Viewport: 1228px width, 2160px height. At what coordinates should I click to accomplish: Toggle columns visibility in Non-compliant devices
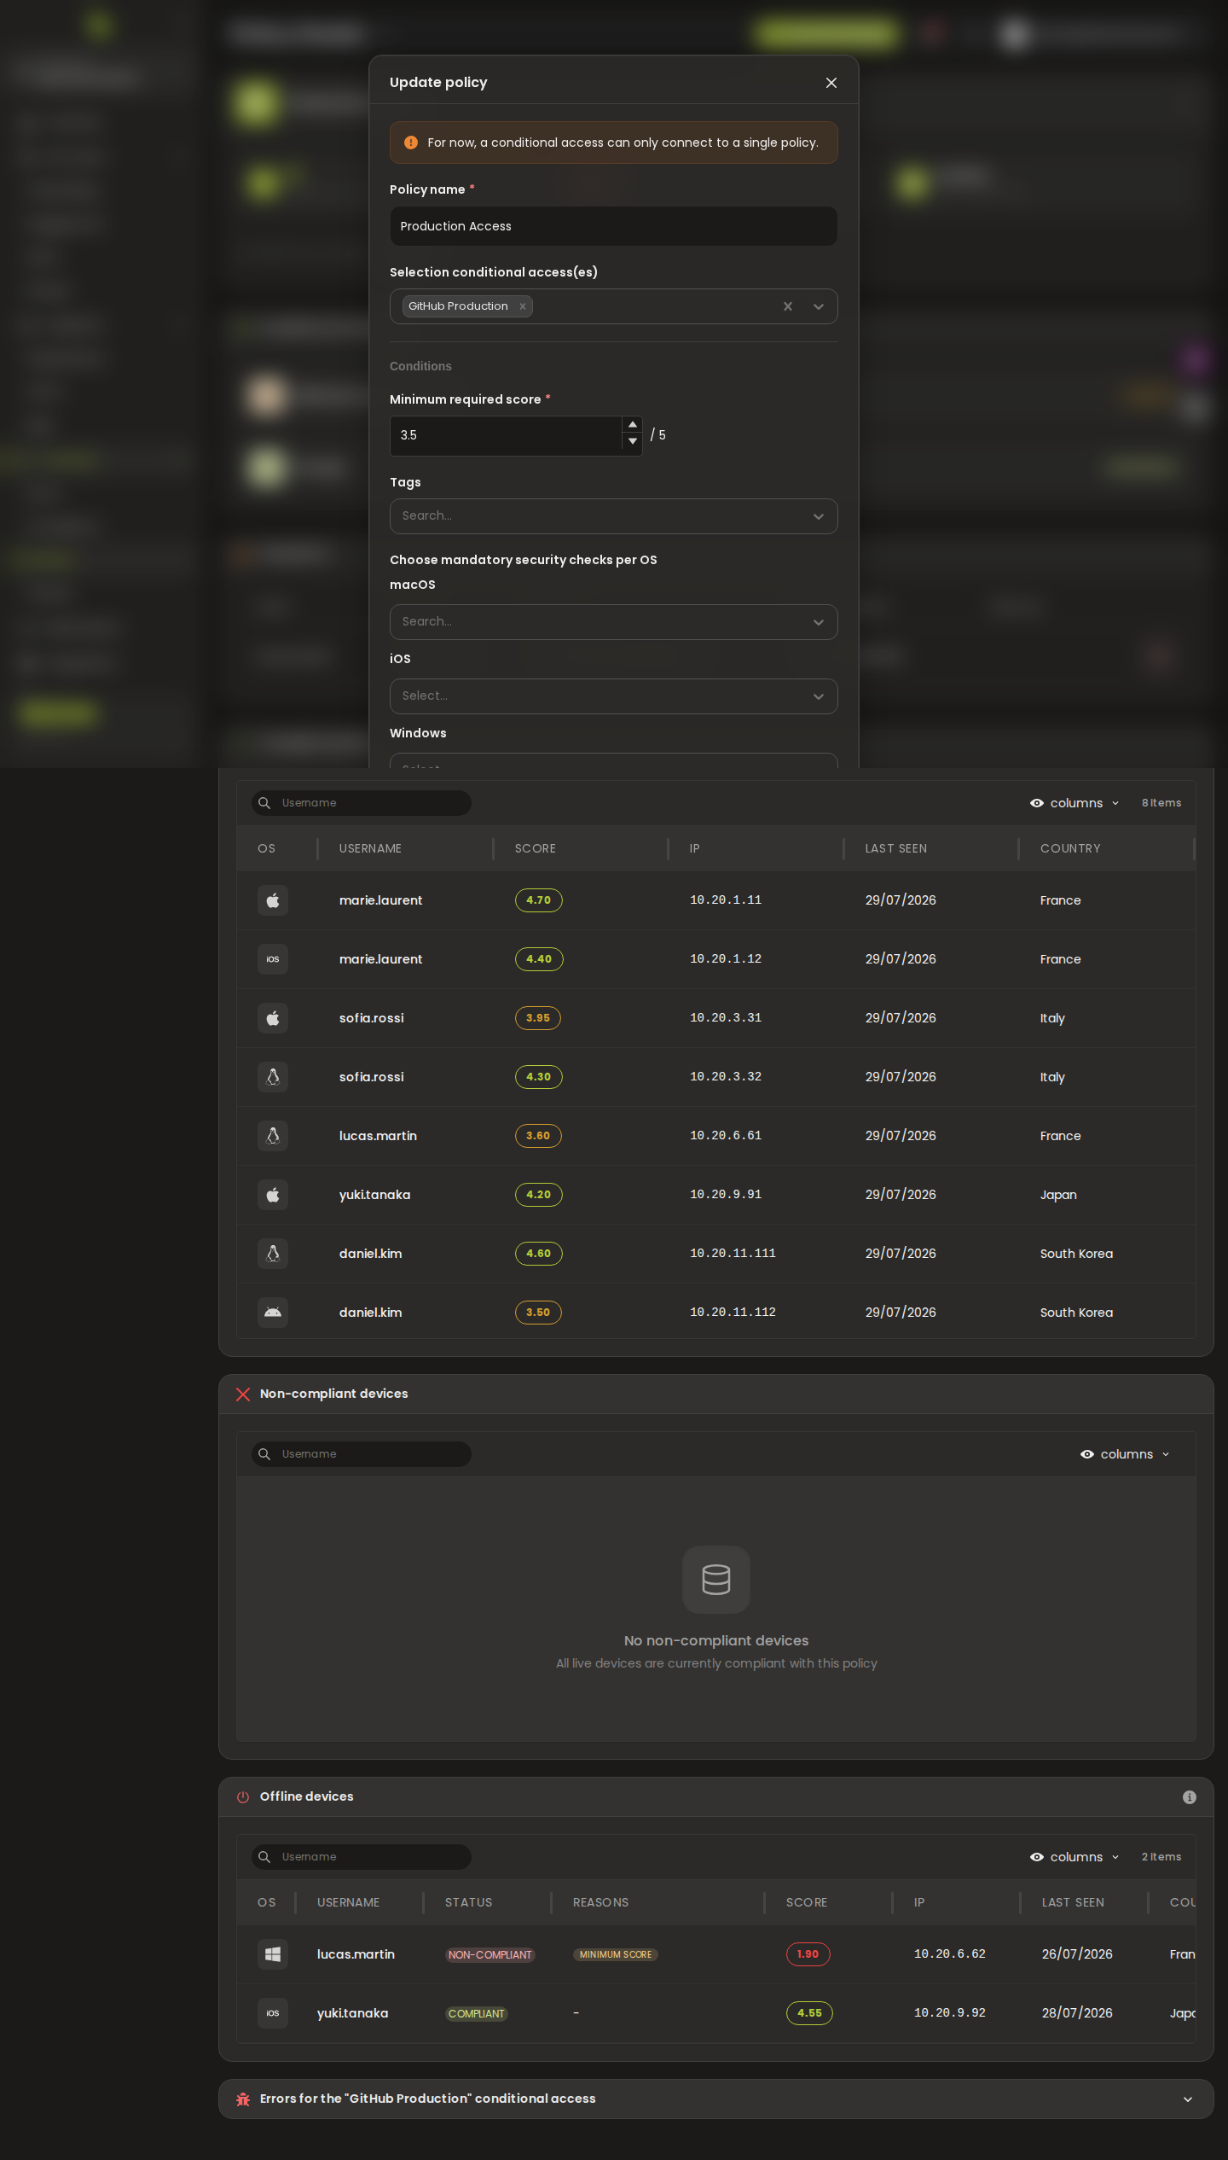pyautogui.click(x=1125, y=1454)
